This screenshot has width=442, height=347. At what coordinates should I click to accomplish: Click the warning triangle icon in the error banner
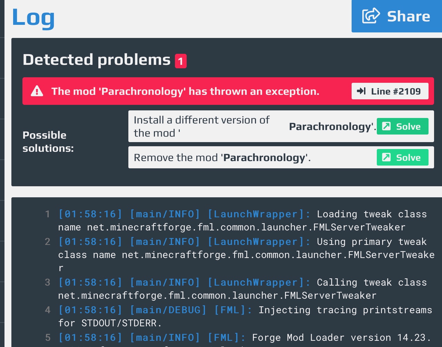pos(37,91)
